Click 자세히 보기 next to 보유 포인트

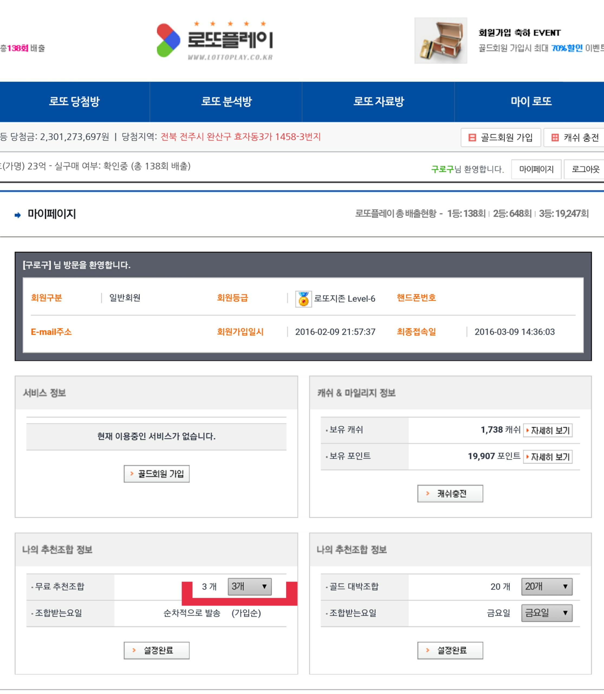click(x=547, y=457)
